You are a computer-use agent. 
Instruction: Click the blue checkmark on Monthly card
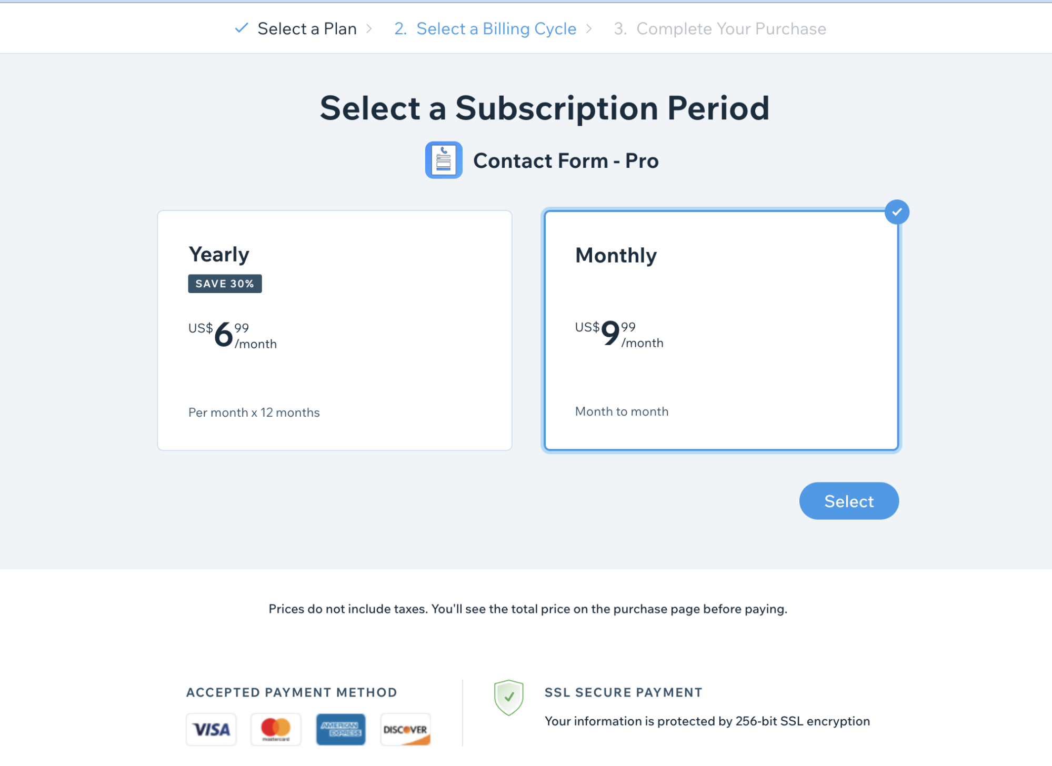click(x=897, y=212)
